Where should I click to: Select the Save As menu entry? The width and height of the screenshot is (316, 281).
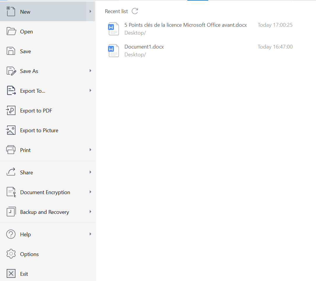[47, 71]
